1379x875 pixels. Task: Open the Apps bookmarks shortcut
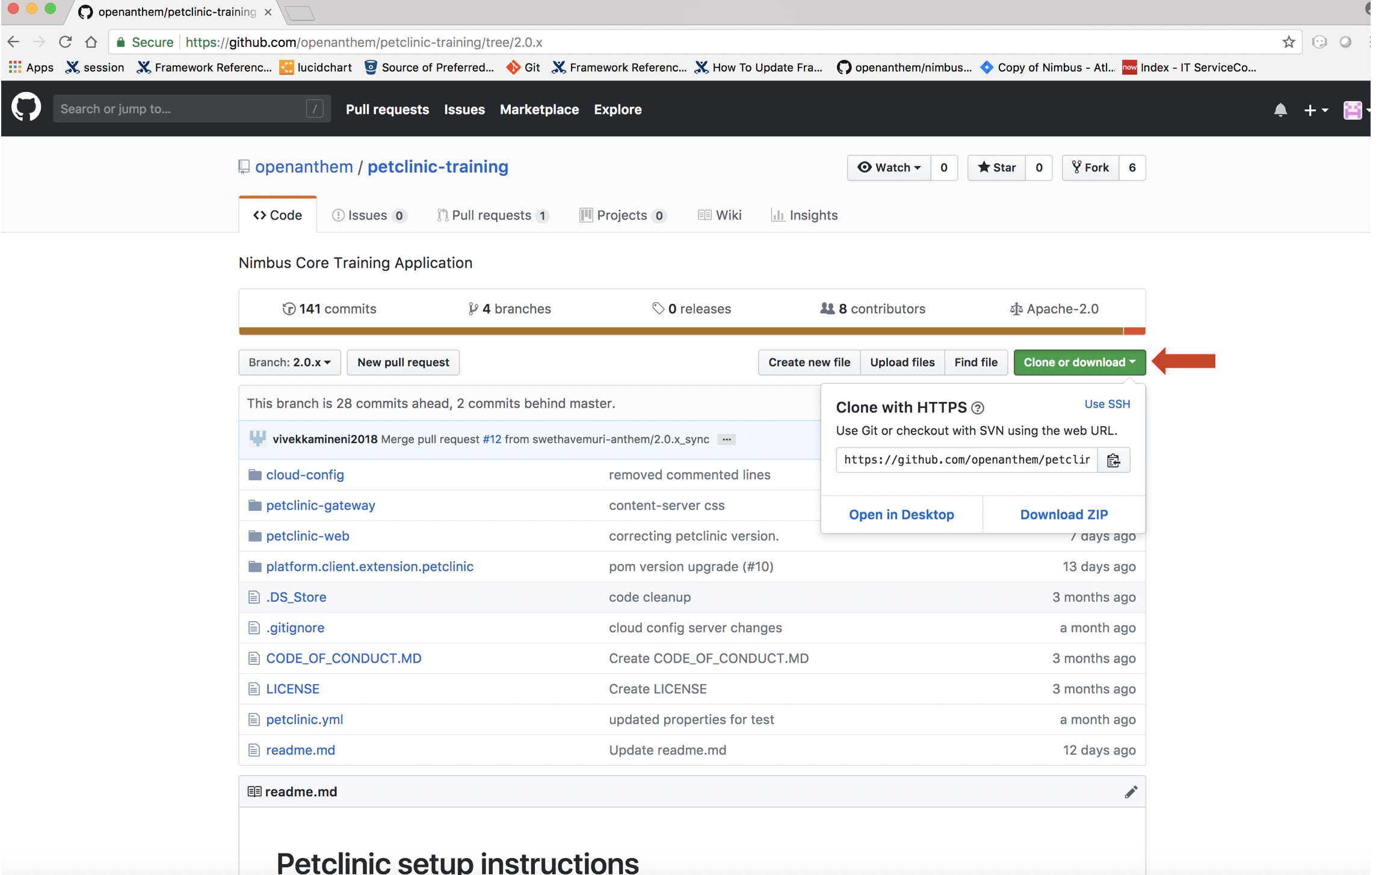31,67
